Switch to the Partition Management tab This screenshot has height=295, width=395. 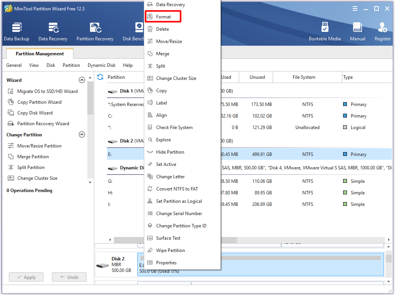39,53
